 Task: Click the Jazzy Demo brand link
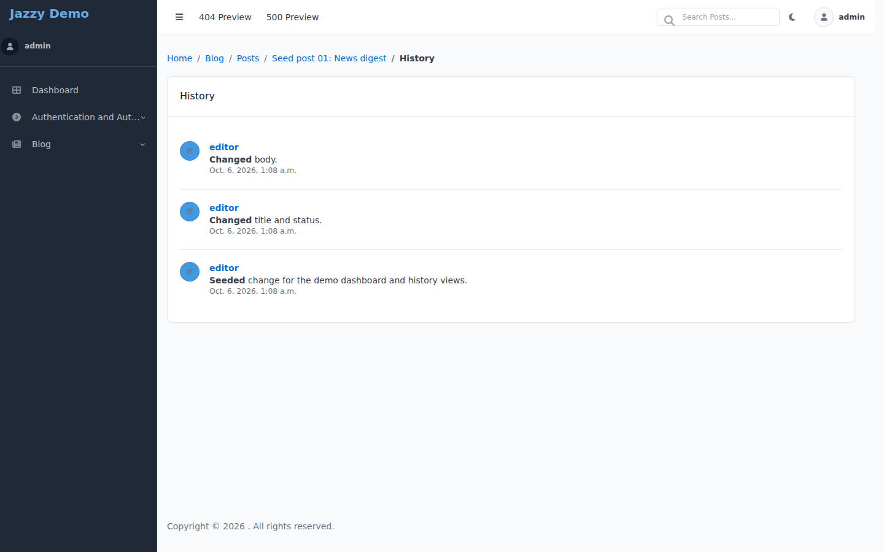click(x=49, y=13)
